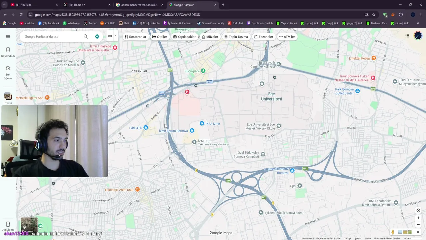
Task: Go back to previous page
Action: click(x=5, y=15)
